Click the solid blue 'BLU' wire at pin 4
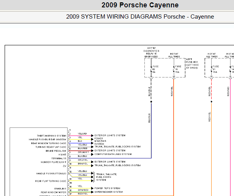The height and width of the screenshot is (196, 234). coord(81,143)
